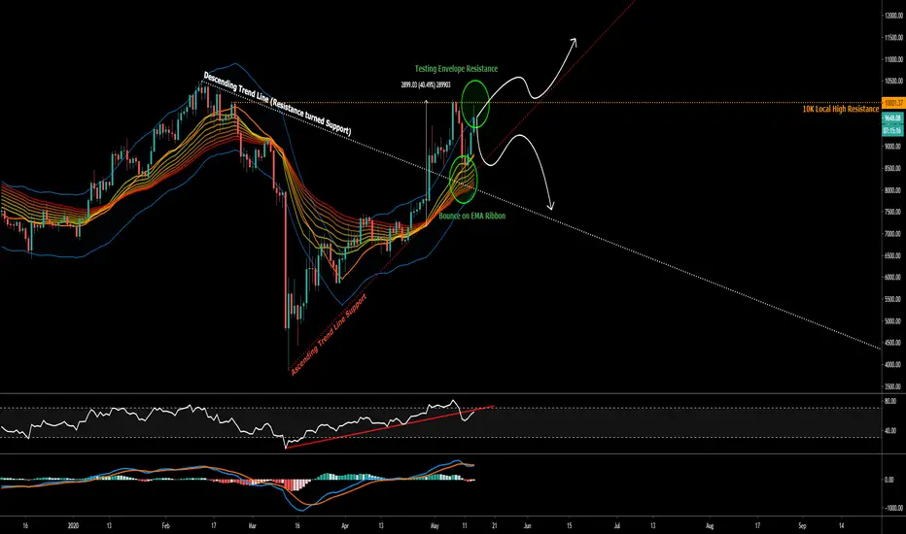
Task: Click the MACD pane 0.00 scale label
Action: pos(889,480)
